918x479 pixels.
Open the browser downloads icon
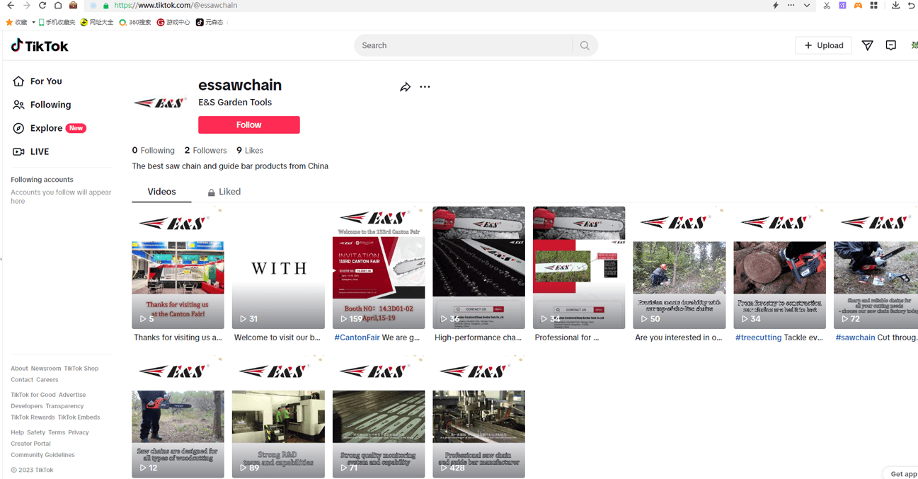pos(895,5)
